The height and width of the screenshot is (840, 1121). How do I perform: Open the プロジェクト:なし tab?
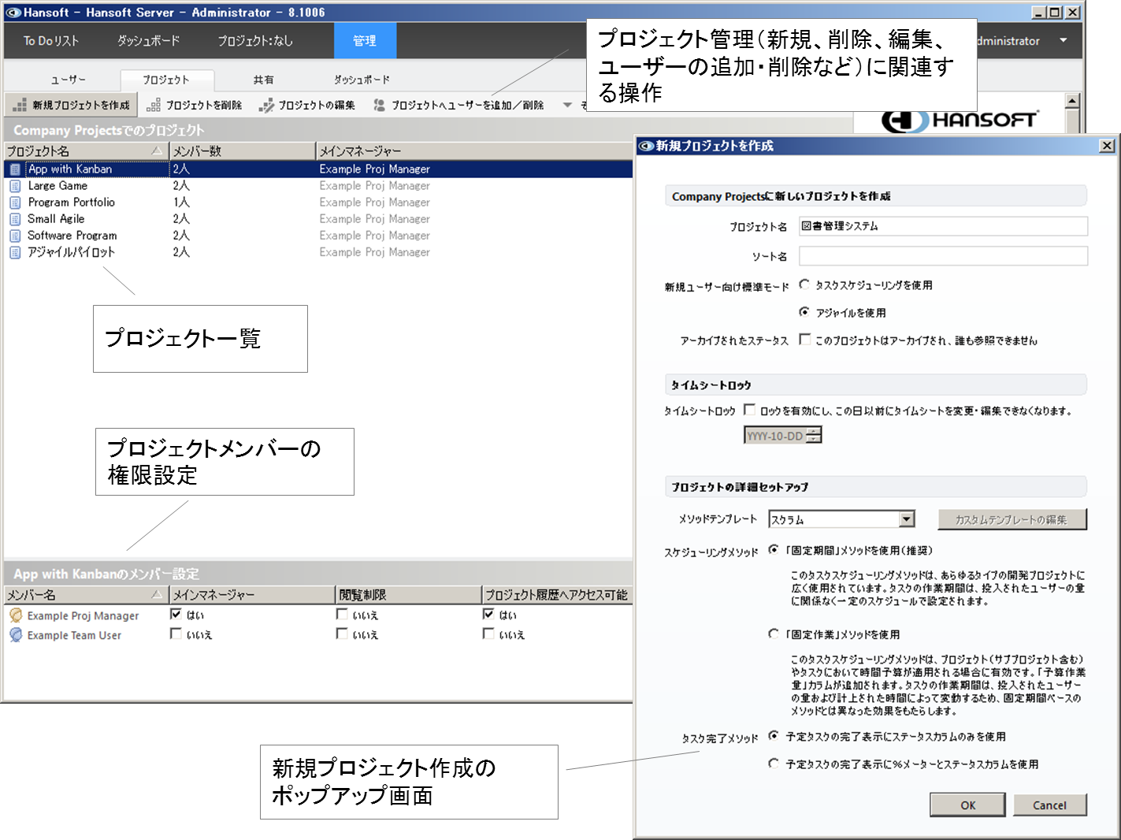tap(255, 41)
